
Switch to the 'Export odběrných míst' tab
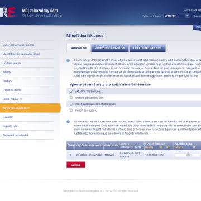coord(147,48)
